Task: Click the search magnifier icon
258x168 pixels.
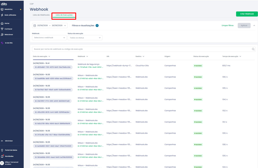Action: pos(253,49)
